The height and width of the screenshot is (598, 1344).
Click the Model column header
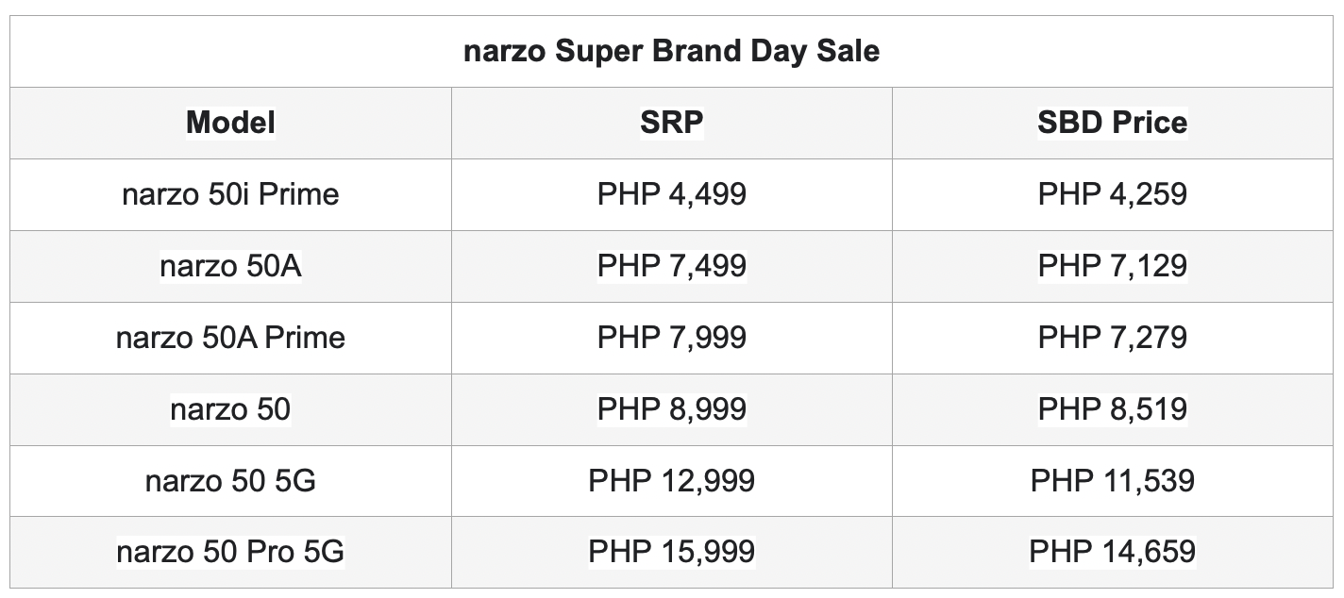tap(230, 123)
